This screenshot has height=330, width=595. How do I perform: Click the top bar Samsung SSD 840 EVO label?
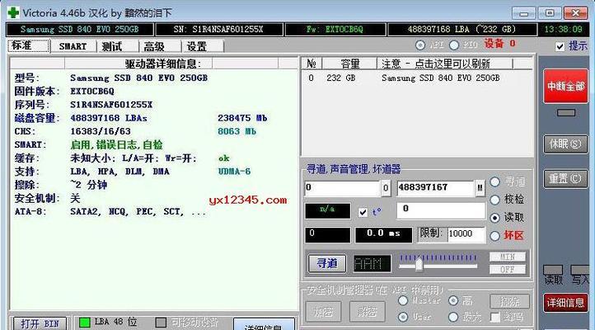[x=80, y=29]
